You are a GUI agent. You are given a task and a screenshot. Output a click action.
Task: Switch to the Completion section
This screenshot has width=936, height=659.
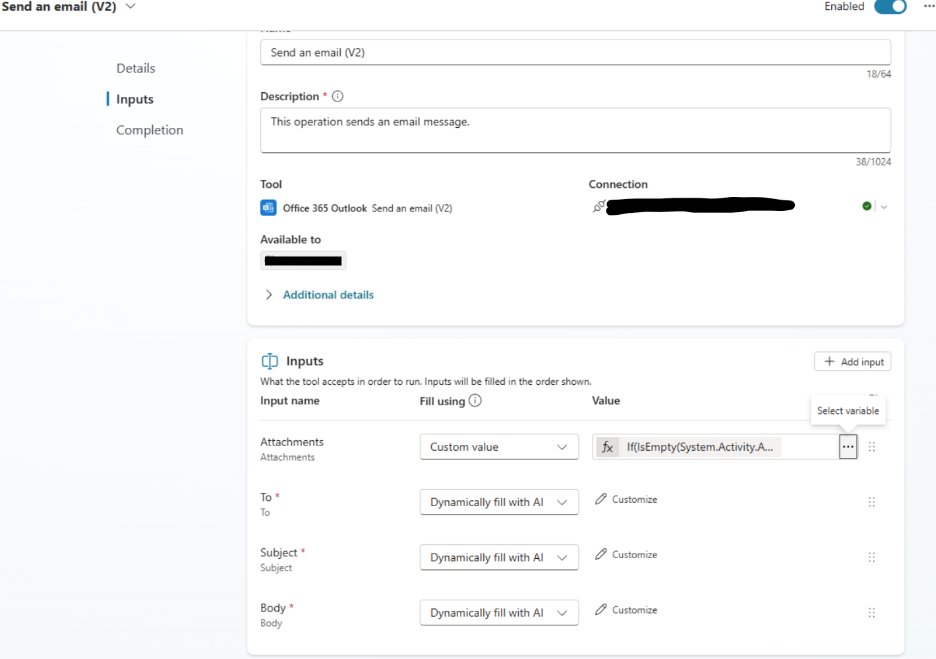(x=150, y=130)
